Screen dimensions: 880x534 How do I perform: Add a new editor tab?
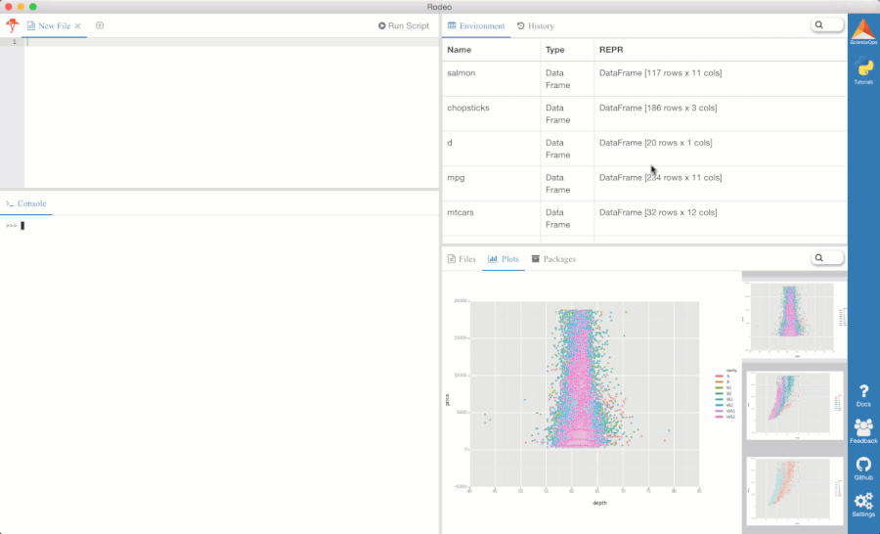100,25
